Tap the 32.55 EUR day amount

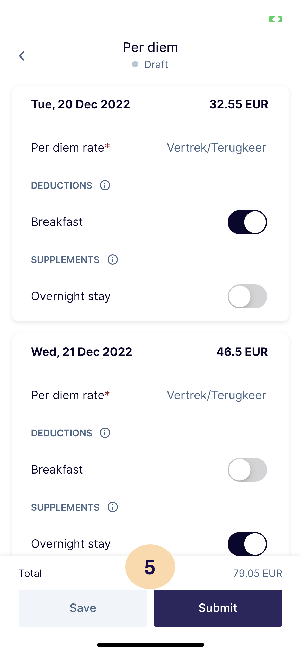pos(238,104)
